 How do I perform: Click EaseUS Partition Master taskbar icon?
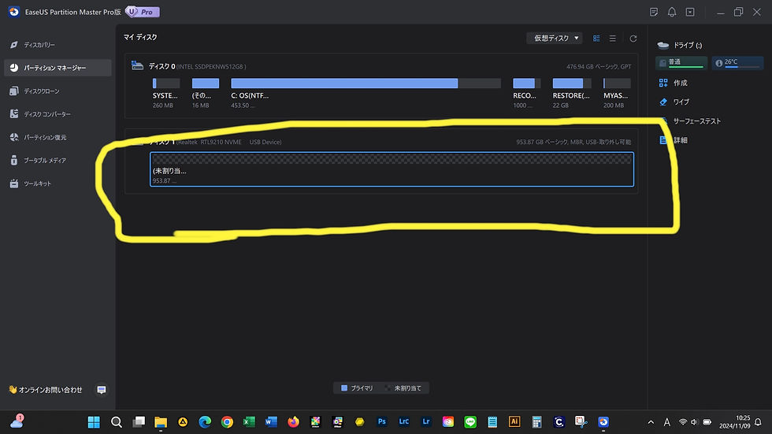(x=603, y=421)
